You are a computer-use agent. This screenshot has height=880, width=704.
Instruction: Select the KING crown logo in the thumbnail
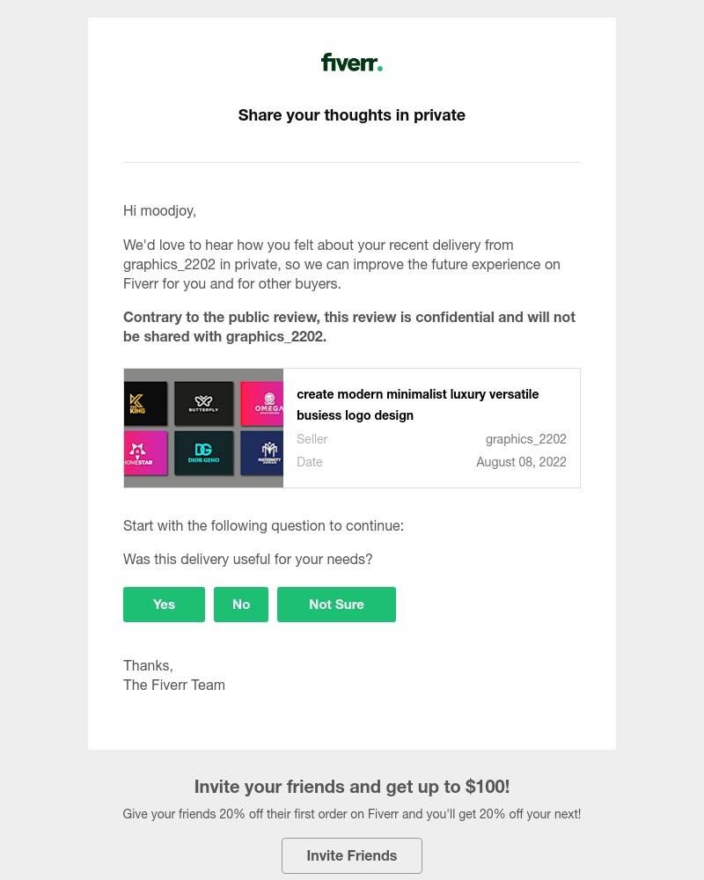[146, 403]
